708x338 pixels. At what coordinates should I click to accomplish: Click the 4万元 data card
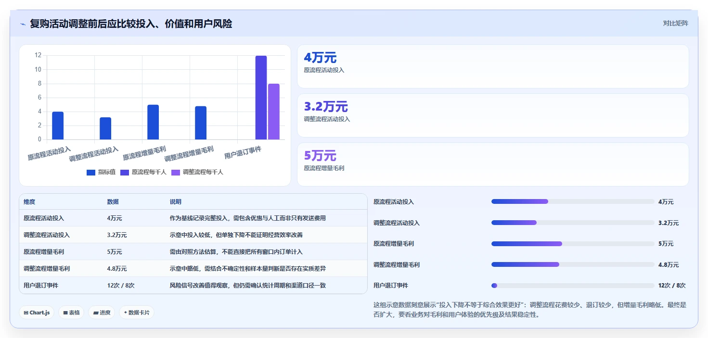[493, 66]
